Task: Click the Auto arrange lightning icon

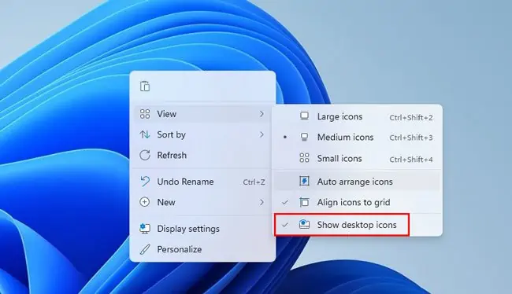Action: [304, 182]
